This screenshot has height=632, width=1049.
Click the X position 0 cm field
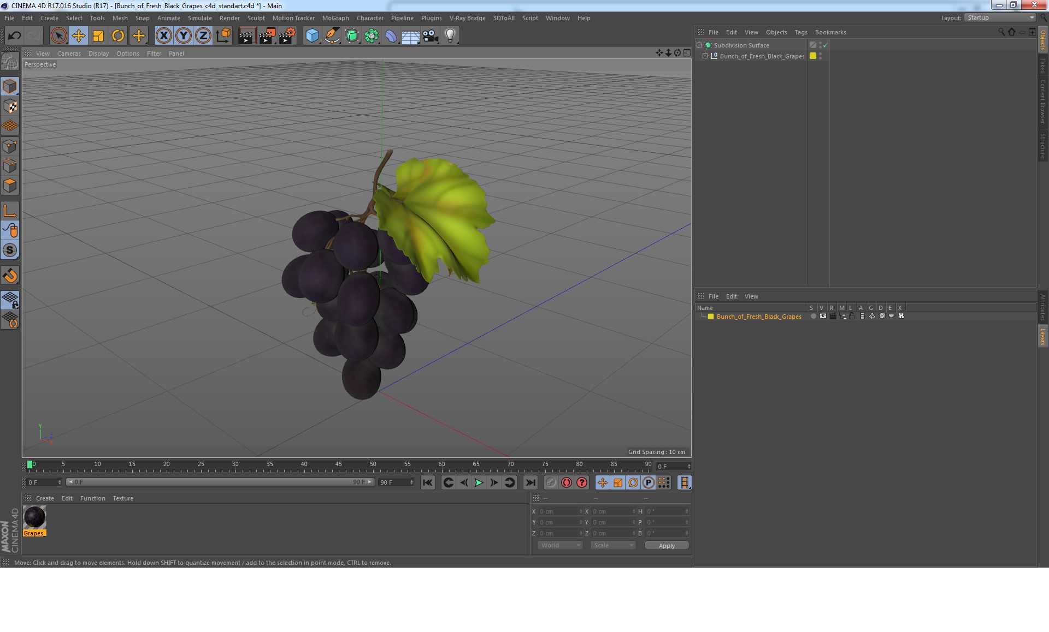pyautogui.click(x=560, y=511)
